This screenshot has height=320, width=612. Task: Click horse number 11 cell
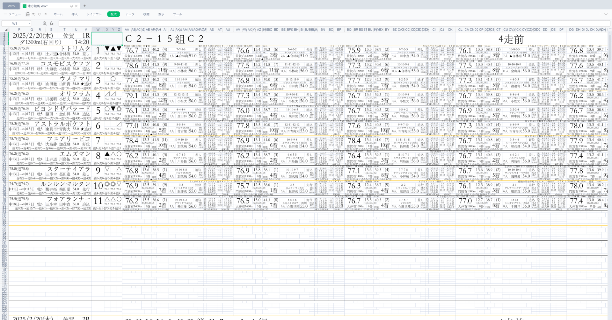pyautogui.click(x=98, y=201)
